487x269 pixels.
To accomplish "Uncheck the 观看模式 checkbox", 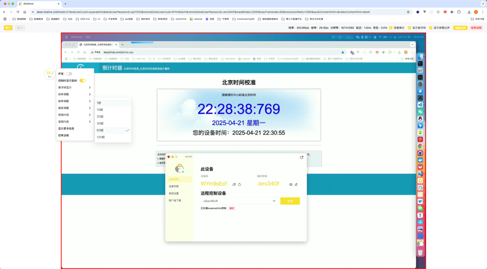I will [391, 27].
